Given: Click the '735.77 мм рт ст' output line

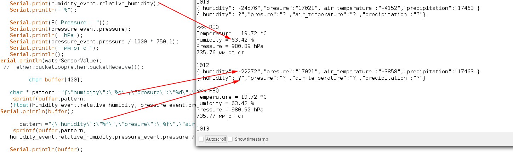Looking at the screenshot, I should pyautogui.click(x=220, y=116).
